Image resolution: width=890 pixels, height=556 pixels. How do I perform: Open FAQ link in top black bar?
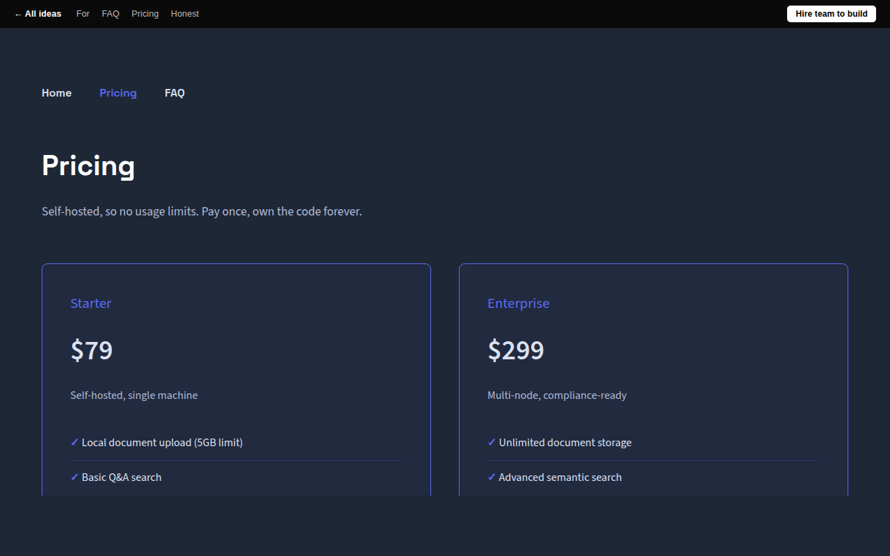[111, 14]
